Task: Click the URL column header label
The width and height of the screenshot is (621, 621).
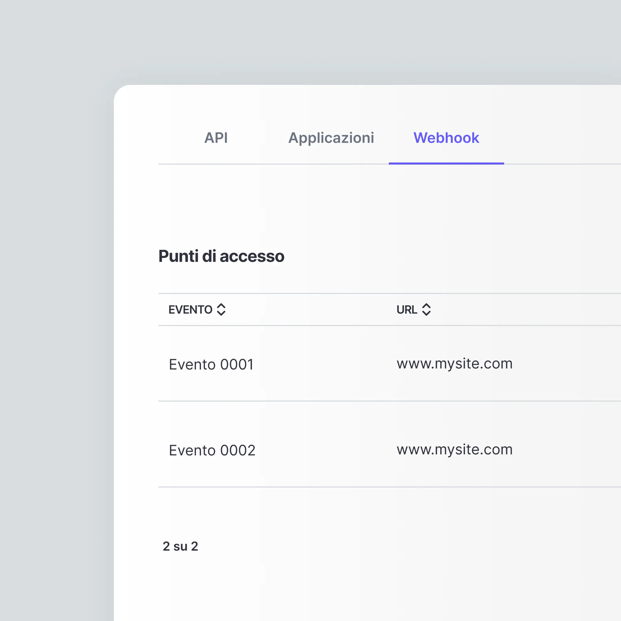Action: pos(407,309)
